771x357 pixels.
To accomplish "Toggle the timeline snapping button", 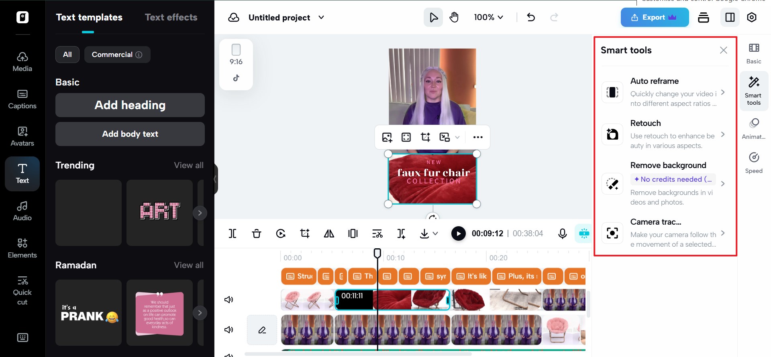I will (584, 233).
